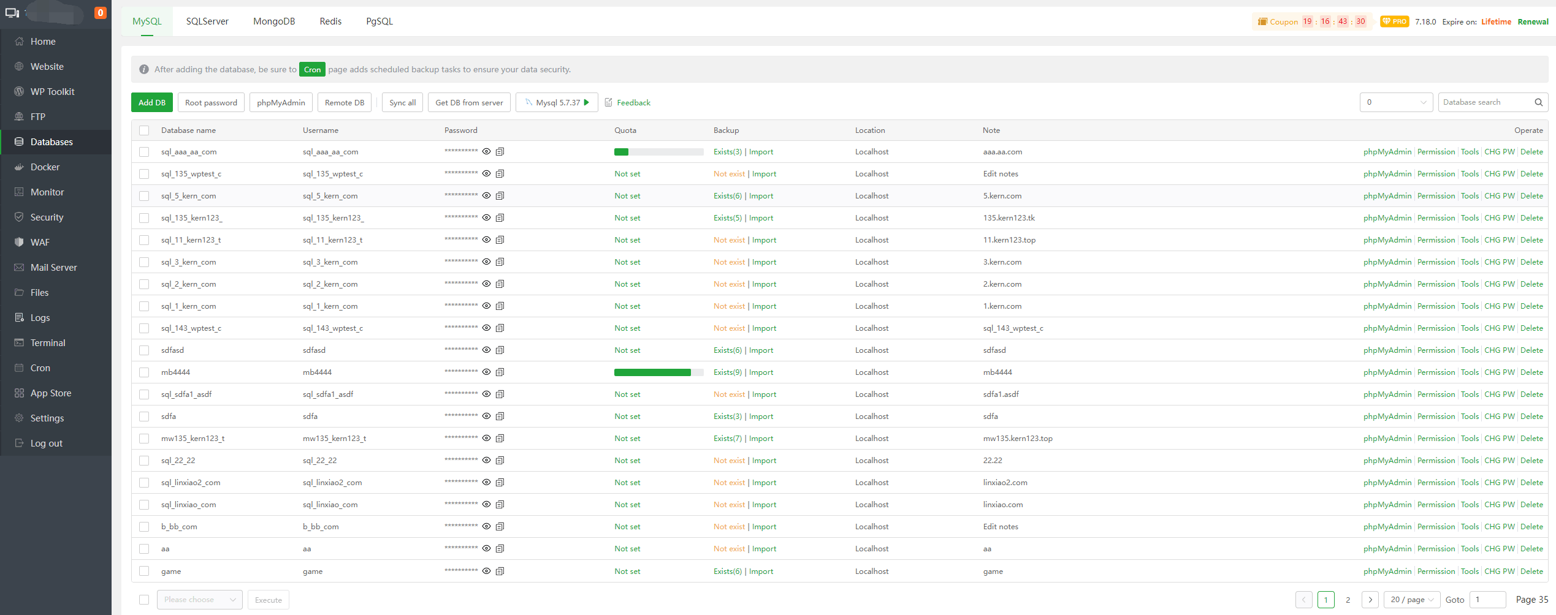Toggle the select-all checkbox in table header

[144, 130]
